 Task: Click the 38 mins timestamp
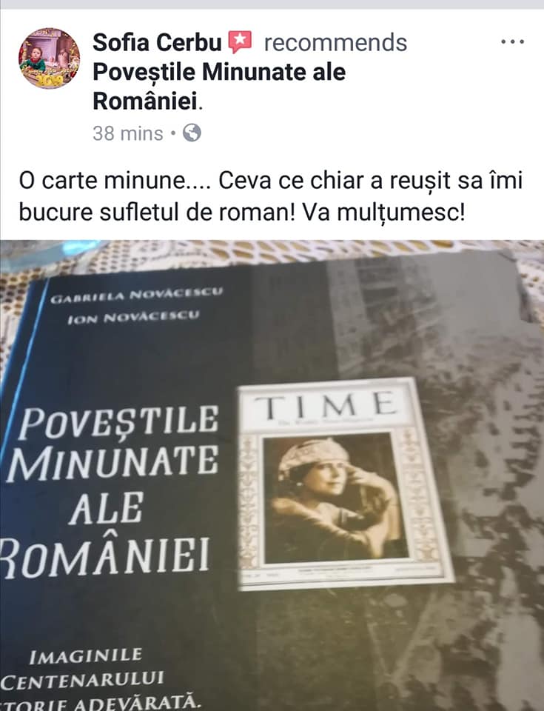(128, 133)
